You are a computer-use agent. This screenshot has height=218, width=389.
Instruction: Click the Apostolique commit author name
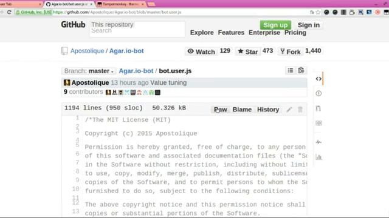click(x=90, y=82)
